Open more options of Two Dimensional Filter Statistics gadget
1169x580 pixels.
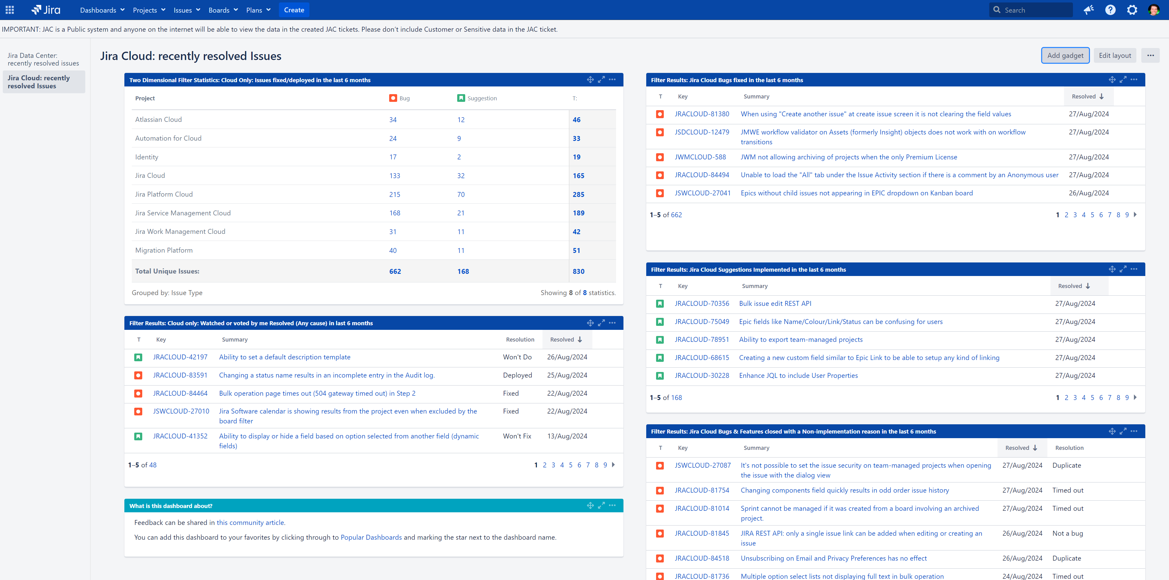pos(612,80)
